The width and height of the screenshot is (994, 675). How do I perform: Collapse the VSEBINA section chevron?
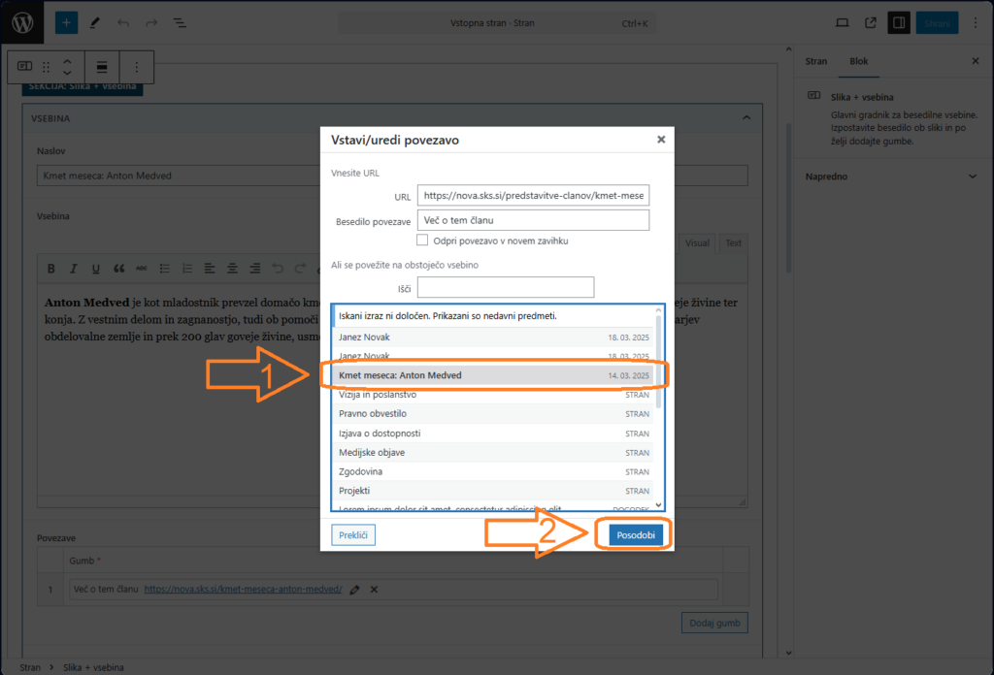(x=746, y=117)
